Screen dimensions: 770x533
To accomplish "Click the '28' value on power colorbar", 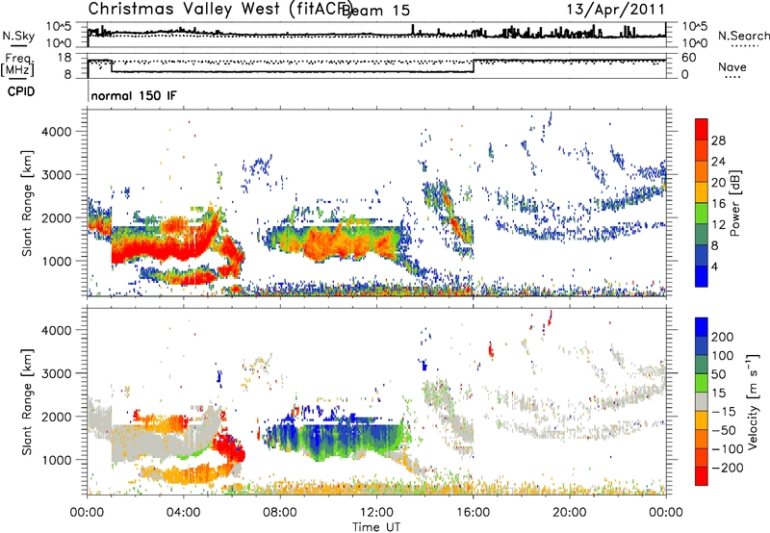I will [718, 140].
